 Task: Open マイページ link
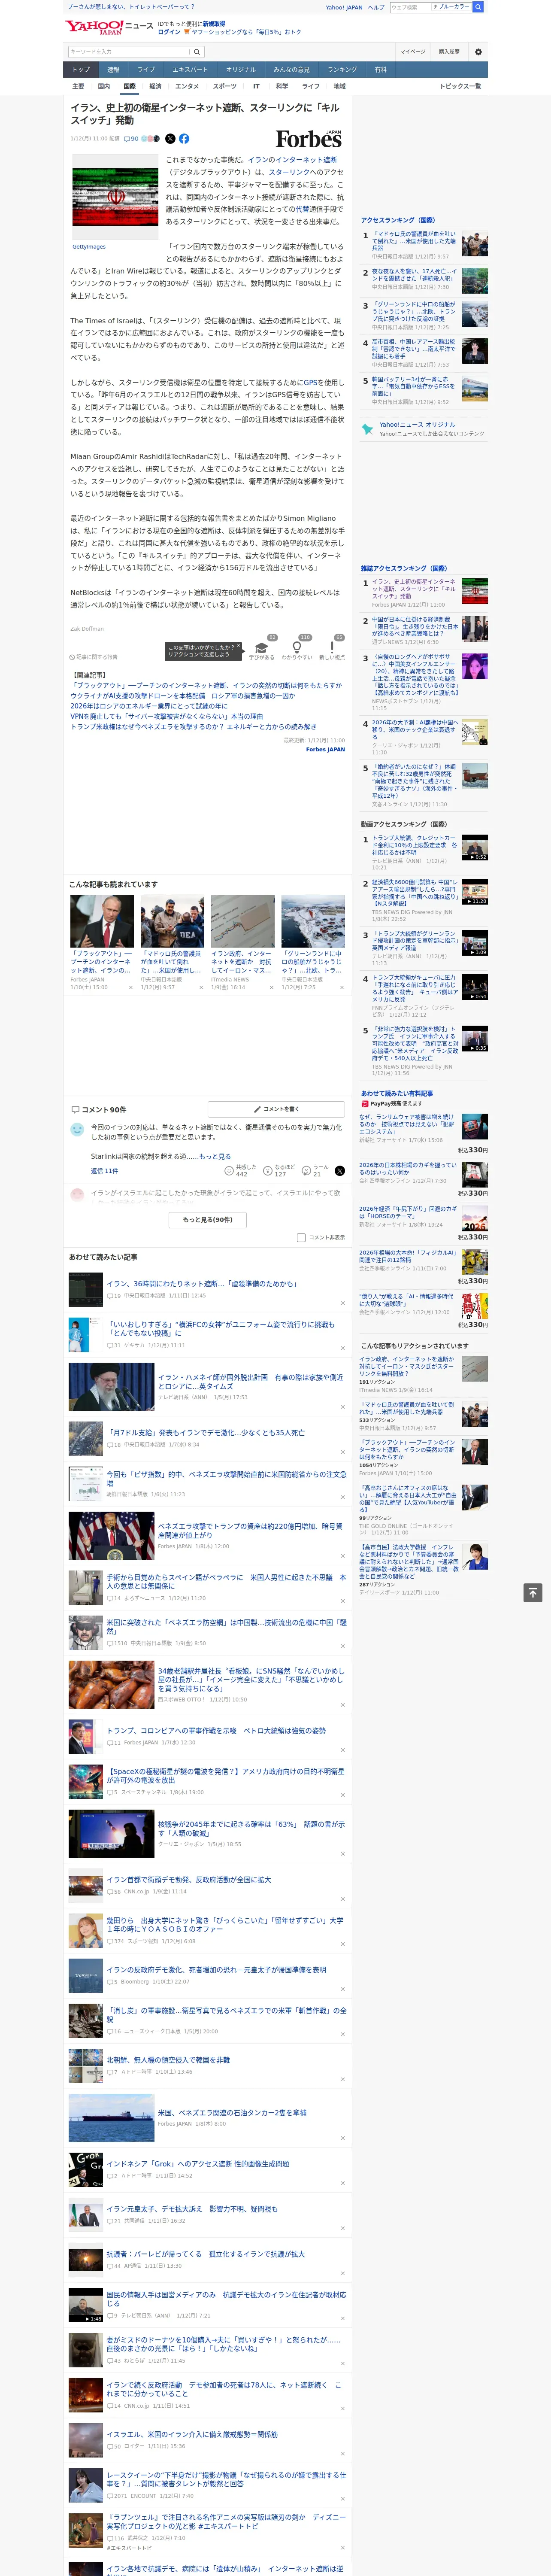(x=413, y=52)
